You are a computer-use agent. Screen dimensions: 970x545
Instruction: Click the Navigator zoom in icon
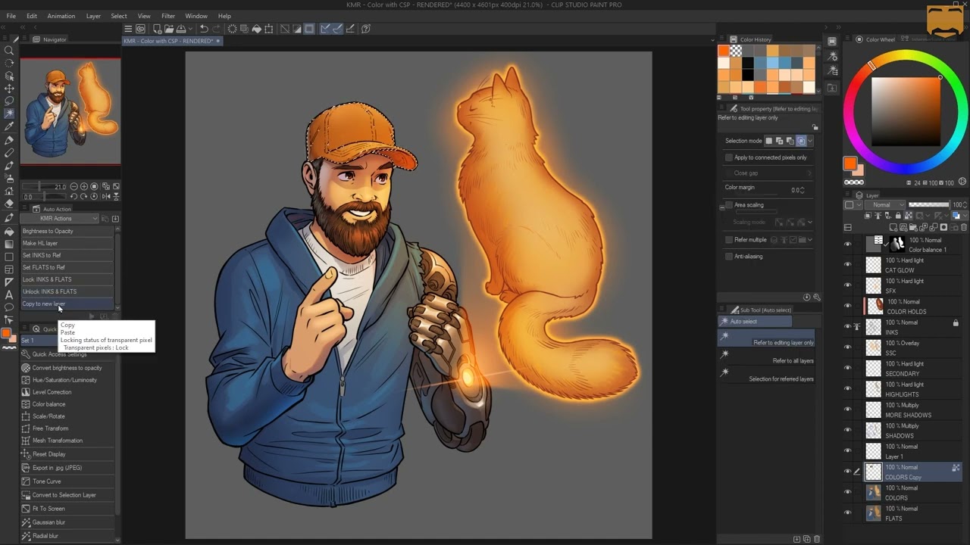click(83, 186)
